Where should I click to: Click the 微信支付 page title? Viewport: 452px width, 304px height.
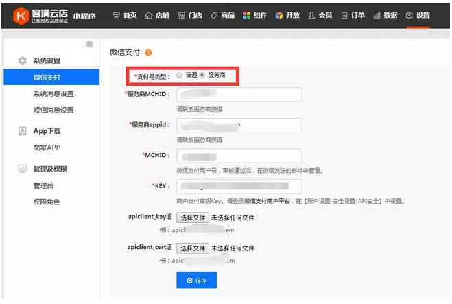click(125, 52)
